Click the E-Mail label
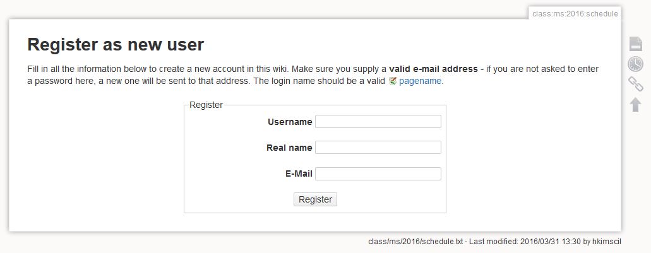Image resolution: width=651 pixels, height=253 pixels. tap(299, 174)
